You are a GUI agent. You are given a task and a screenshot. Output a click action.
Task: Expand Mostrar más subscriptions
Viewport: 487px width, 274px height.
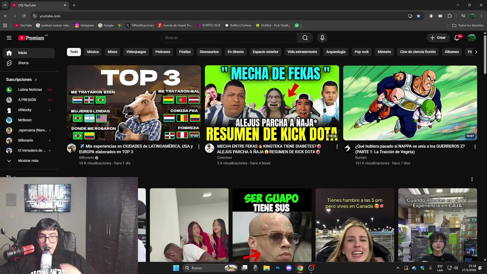pyautogui.click(x=29, y=161)
